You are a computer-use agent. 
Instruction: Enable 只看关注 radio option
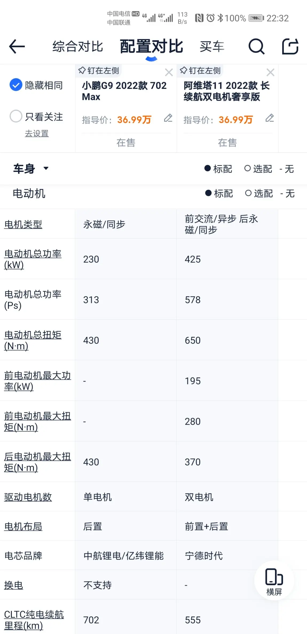tap(36, 117)
